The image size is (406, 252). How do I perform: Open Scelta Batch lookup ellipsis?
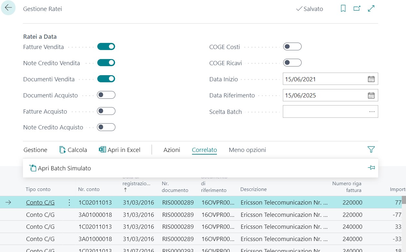[x=372, y=112]
